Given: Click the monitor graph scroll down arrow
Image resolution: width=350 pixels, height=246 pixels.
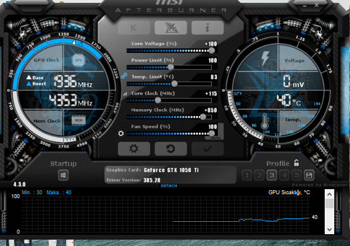Looking at the screenshot, I should pyautogui.click(x=329, y=230).
